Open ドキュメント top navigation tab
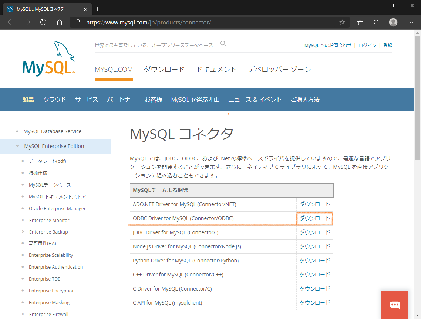The width and height of the screenshot is (421, 319). click(216, 69)
